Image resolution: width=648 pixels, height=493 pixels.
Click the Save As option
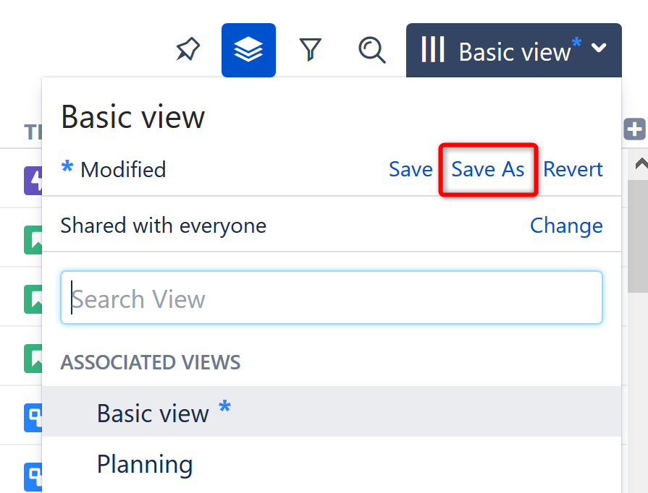[x=488, y=169]
